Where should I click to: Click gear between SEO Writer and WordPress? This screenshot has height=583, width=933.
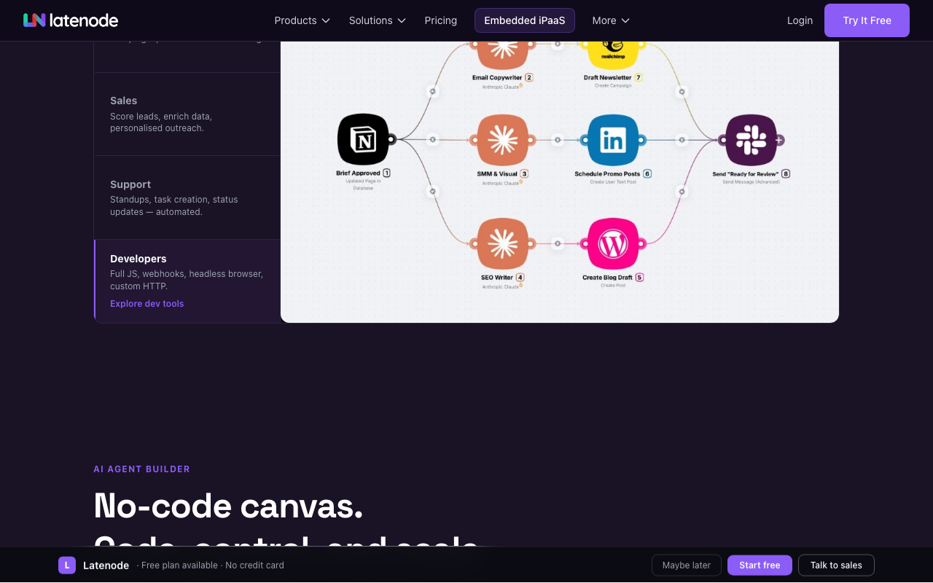[x=558, y=243]
